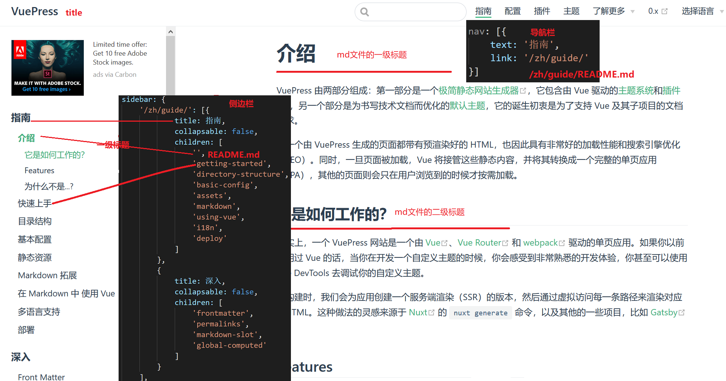Click the Adobe Stock ad image
Viewport: 726px width, 381px height.
click(x=47, y=68)
